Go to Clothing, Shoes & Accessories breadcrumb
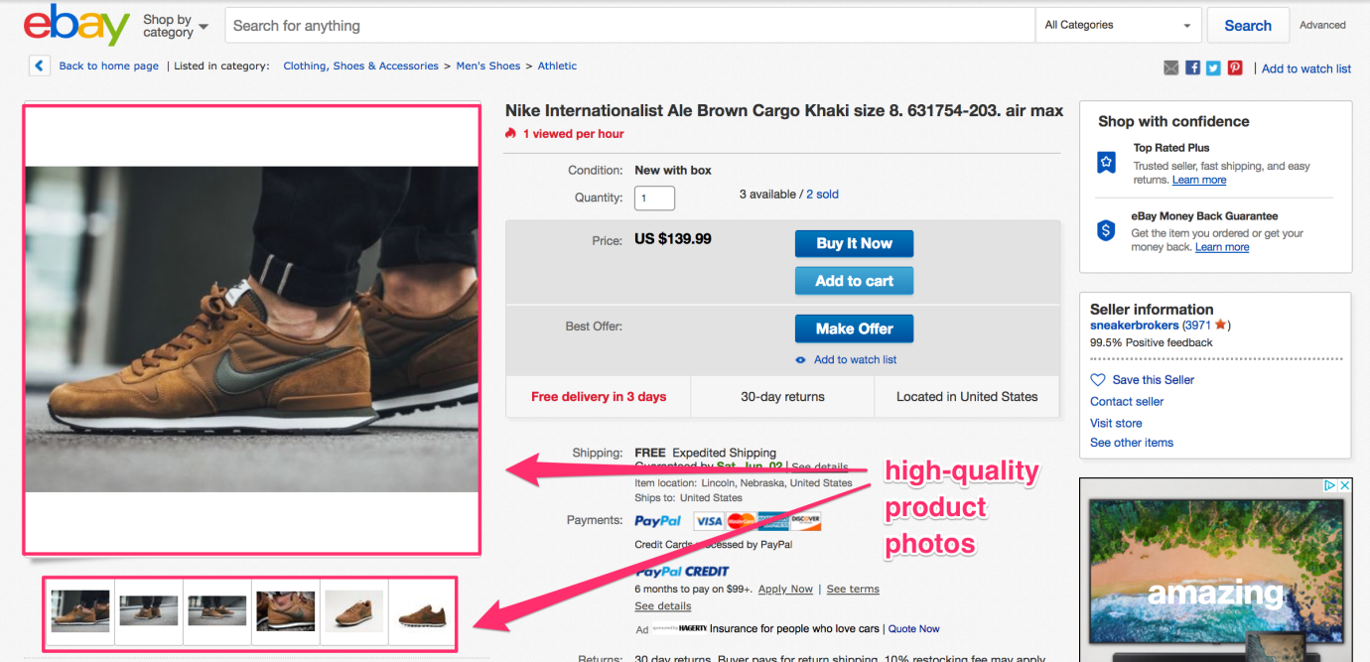The width and height of the screenshot is (1370, 662). click(x=360, y=66)
